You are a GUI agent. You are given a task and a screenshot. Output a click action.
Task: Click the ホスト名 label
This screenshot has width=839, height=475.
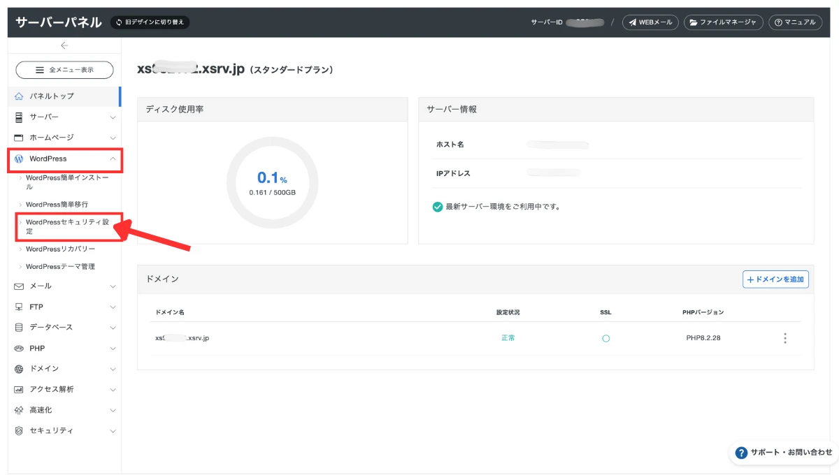[450, 145]
